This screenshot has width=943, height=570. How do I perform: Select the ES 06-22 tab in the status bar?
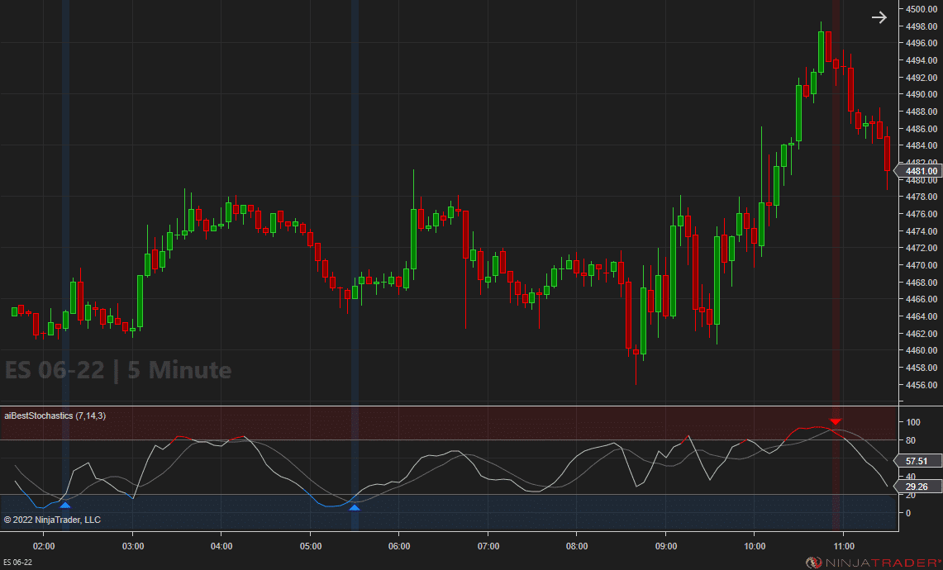coord(17,562)
